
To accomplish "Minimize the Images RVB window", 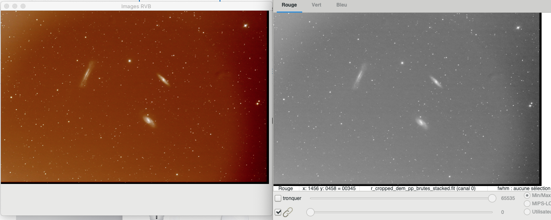I will 15,6.
